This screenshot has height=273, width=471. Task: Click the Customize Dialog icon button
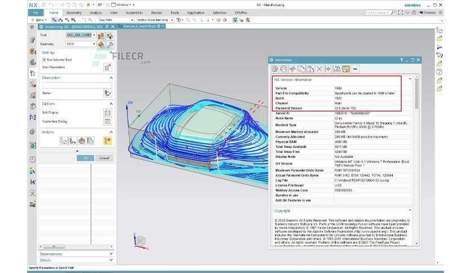[108, 121]
